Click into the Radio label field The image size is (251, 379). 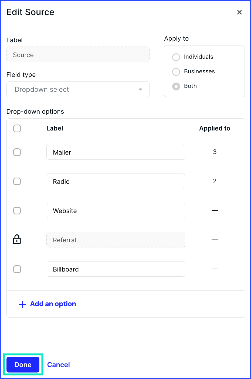point(116,181)
